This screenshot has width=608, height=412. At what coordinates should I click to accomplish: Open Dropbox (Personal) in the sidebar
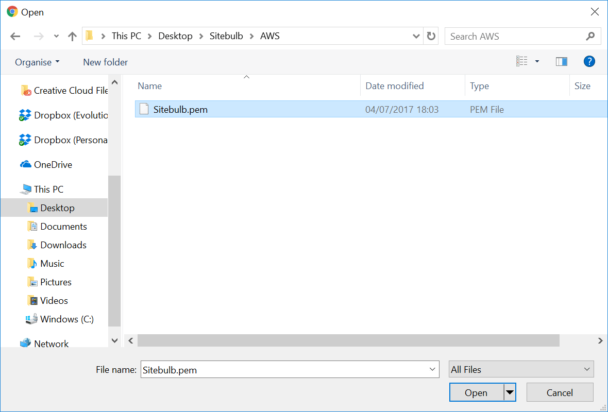(x=63, y=140)
